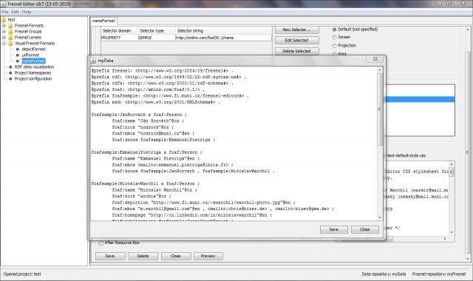
Task: Click the CSS editor horizontal scroll right arrow
Action: tap(445, 238)
